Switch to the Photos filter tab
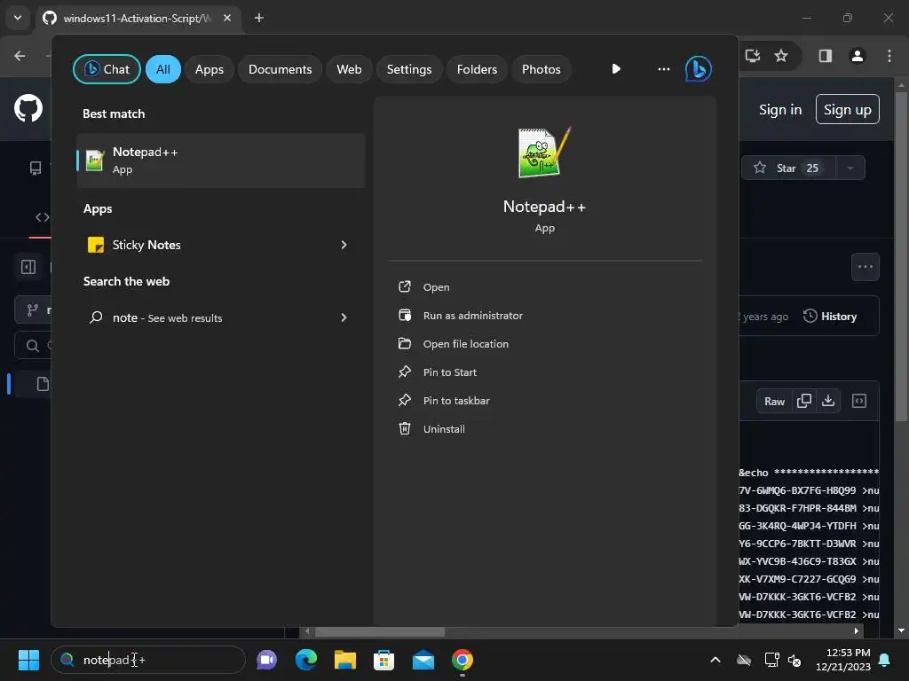This screenshot has width=909, height=681. (541, 69)
